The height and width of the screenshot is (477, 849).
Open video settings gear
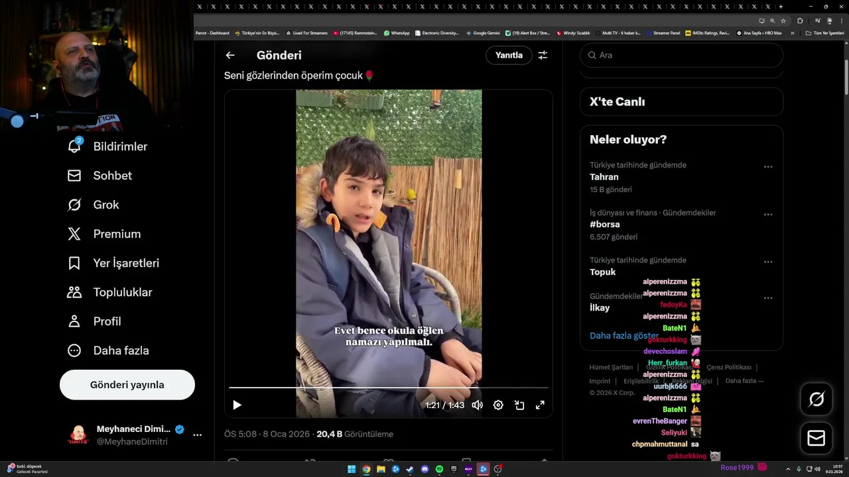click(498, 405)
